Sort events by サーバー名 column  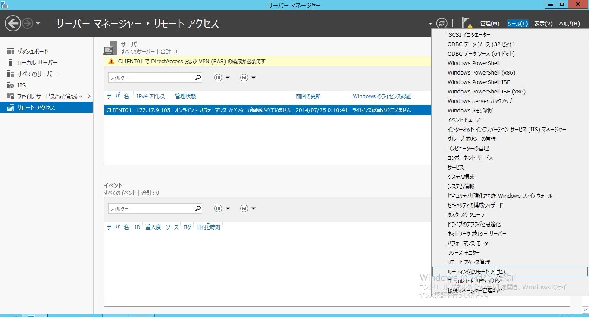(118, 227)
